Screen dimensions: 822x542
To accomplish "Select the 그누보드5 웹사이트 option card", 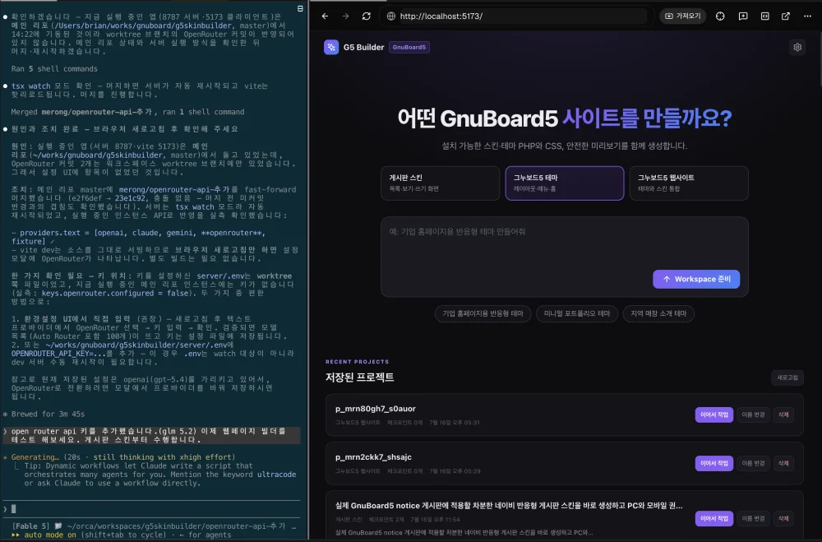I will (x=689, y=183).
